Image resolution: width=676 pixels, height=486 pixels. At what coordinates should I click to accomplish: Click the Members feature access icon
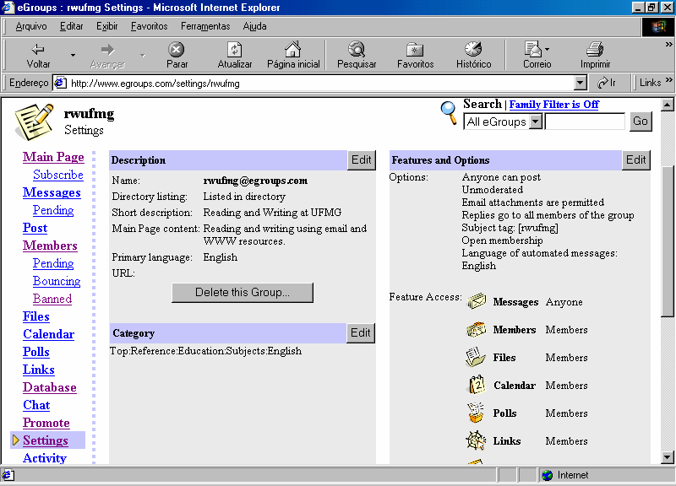477,330
